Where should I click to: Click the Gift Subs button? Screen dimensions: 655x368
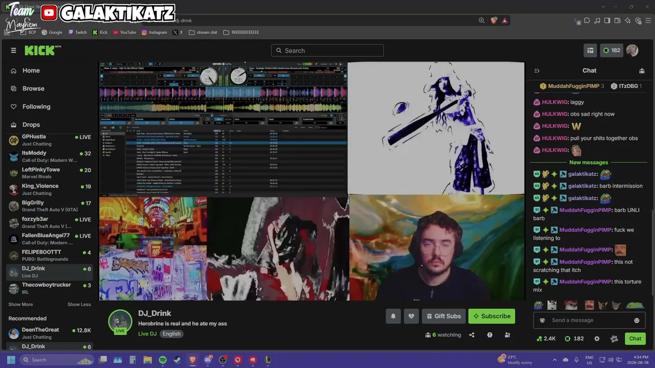pyautogui.click(x=444, y=316)
